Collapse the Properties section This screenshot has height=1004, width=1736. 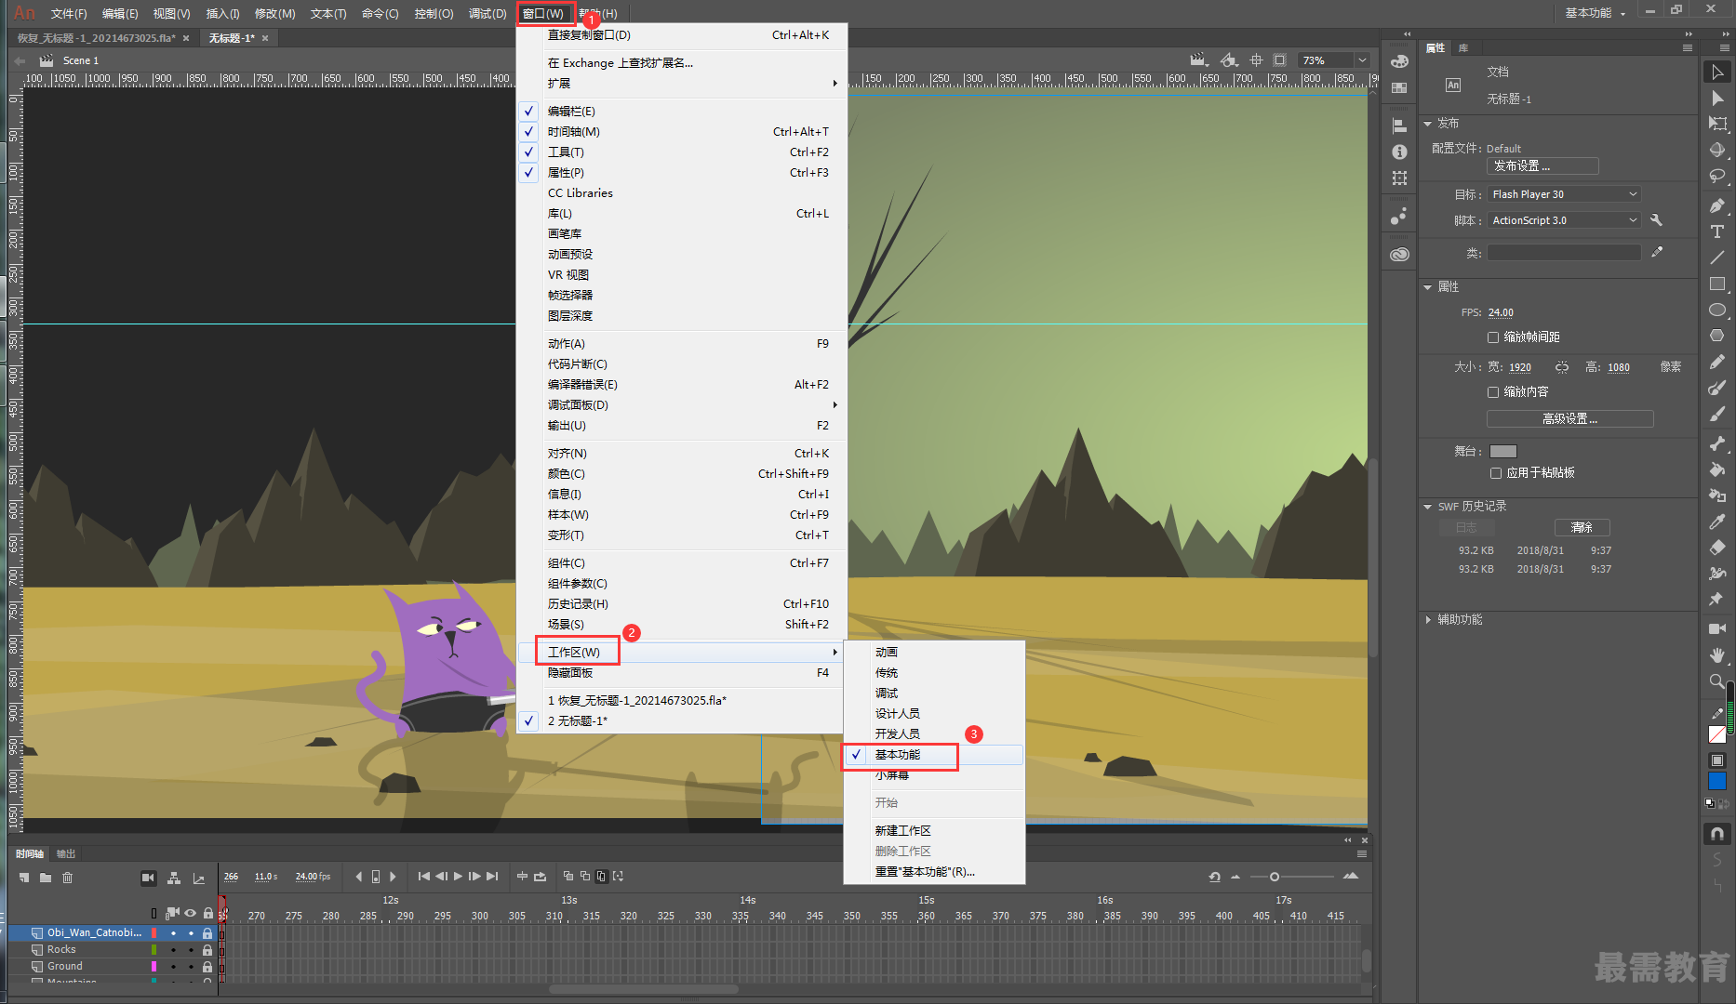(x=1428, y=287)
